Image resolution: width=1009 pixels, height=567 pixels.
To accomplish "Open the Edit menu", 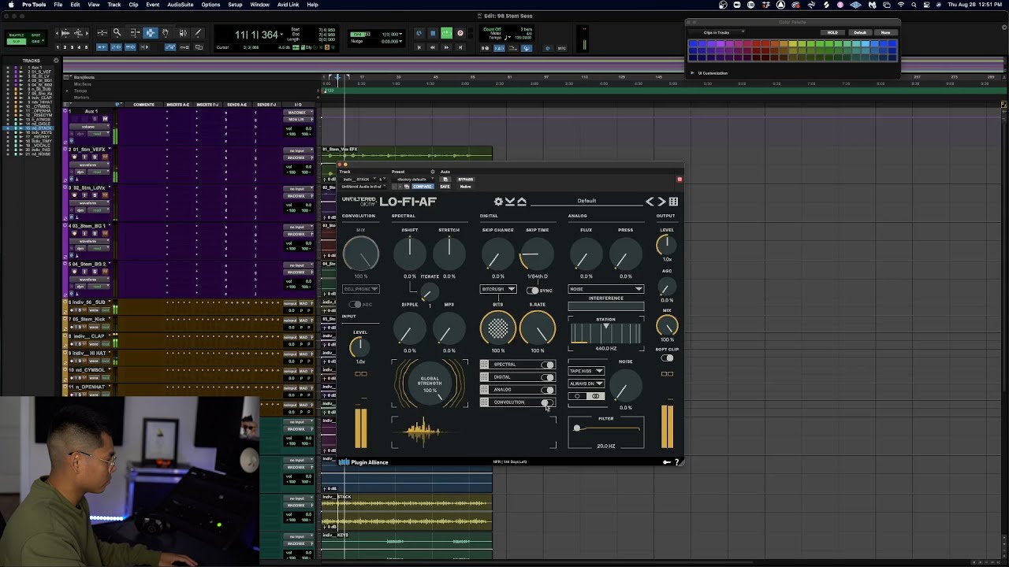I will click(75, 5).
